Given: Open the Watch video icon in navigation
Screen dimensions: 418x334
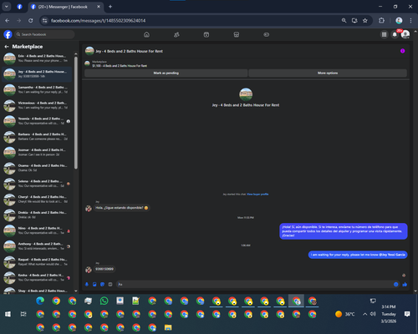Looking at the screenshot, I should point(206,34).
